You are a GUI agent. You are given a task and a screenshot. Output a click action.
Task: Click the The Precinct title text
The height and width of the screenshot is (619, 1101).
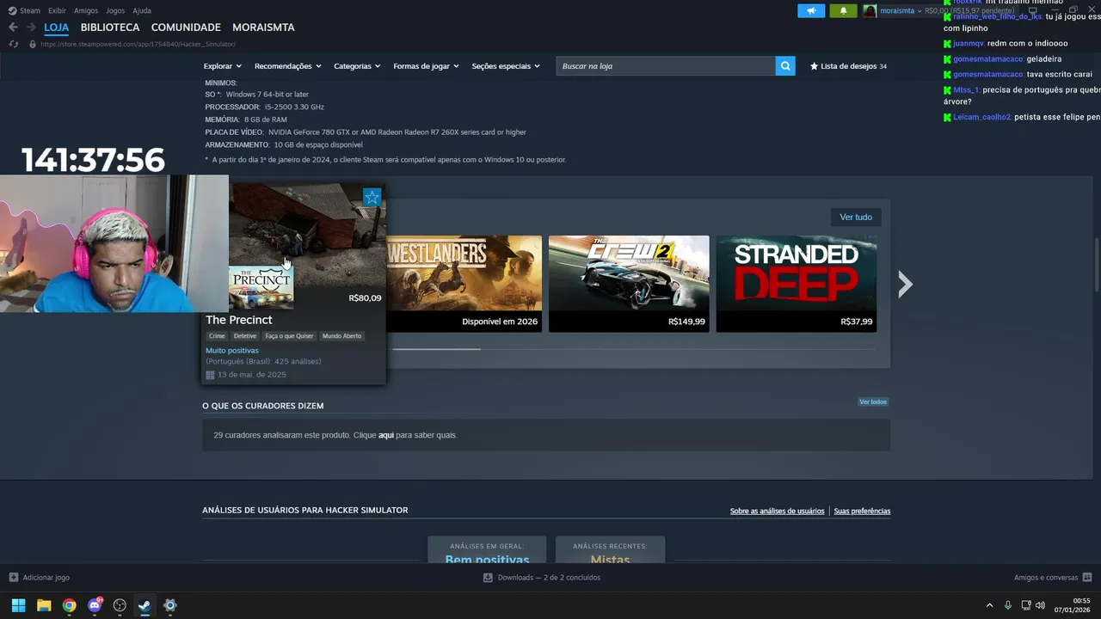pyautogui.click(x=238, y=320)
